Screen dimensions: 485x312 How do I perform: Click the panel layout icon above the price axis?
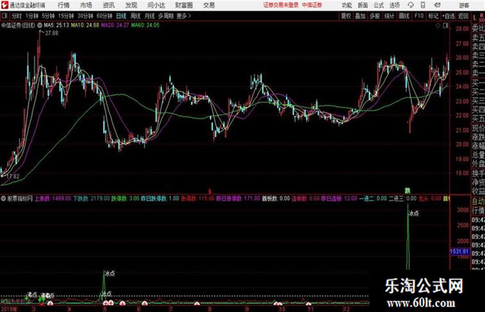click(445, 26)
